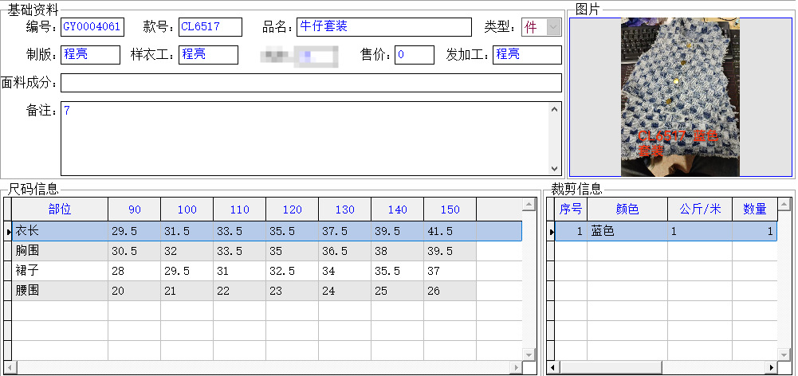The image size is (798, 376).
Task: Click the 140 size column header
Action: click(398, 210)
